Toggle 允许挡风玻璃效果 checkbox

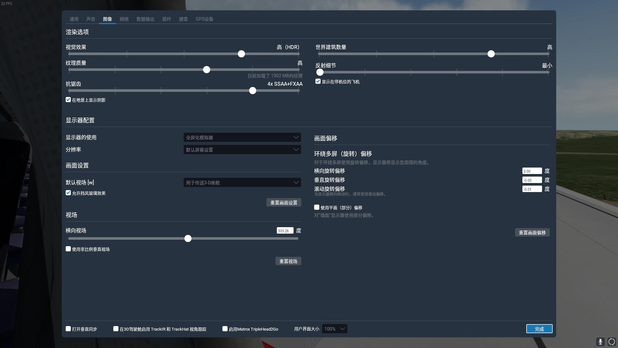pyautogui.click(x=68, y=193)
